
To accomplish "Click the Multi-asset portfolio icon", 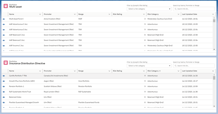I will pos(6,6).
